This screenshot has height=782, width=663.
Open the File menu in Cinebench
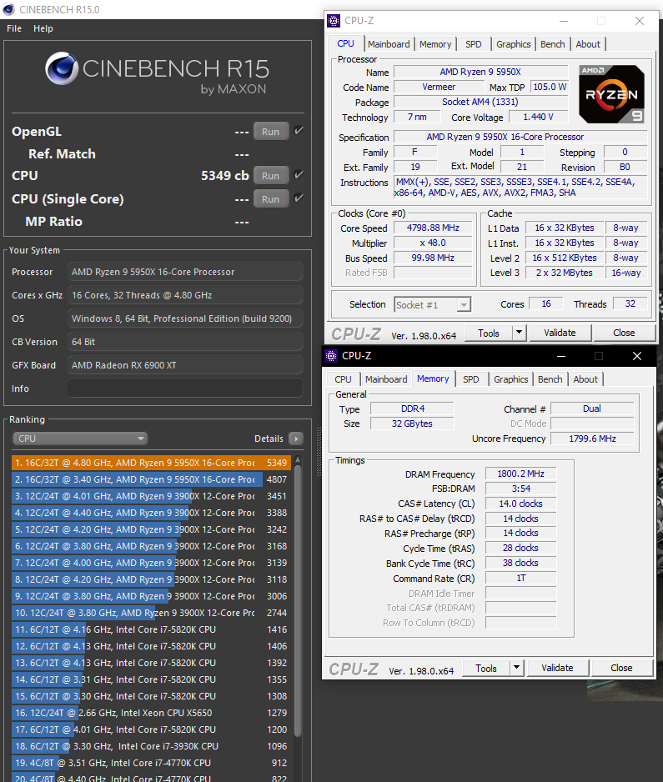[x=14, y=28]
